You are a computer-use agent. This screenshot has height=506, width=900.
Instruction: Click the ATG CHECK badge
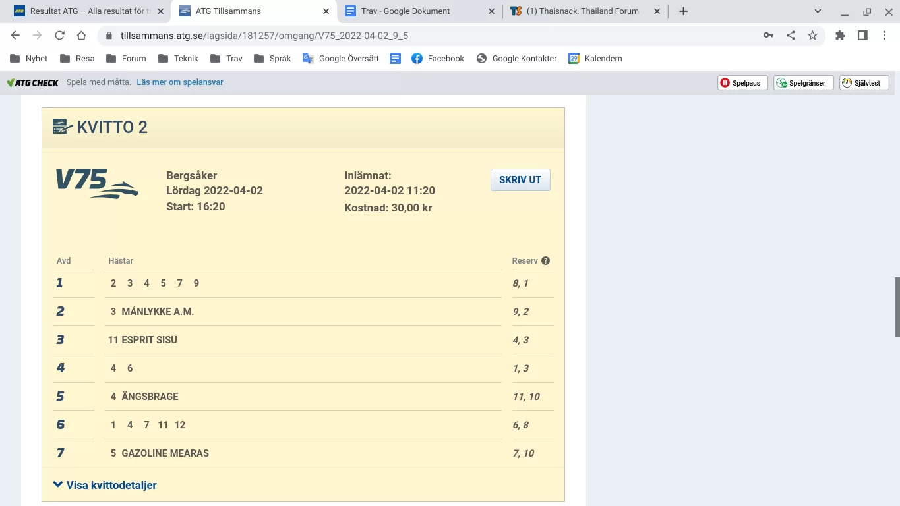coord(32,82)
